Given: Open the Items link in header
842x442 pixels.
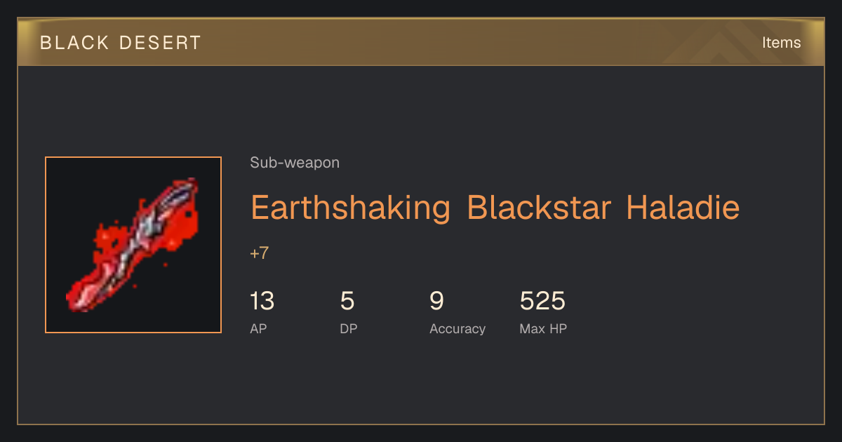Looking at the screenshot, I should click(781, 42).
